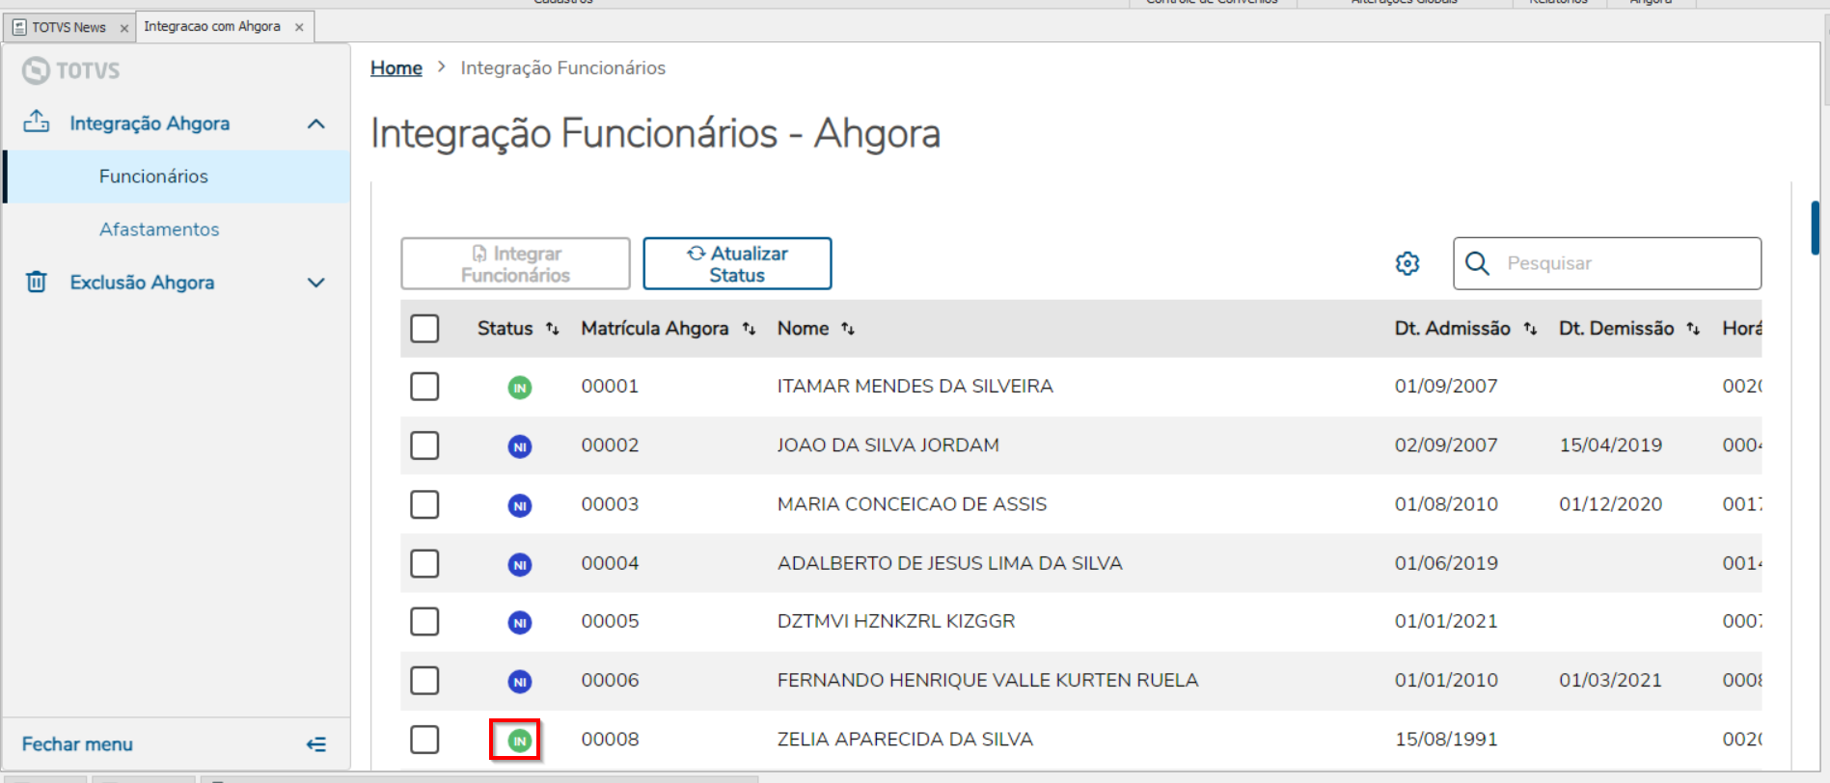Check the row for matrícula 00006
1830x783 pixels.
pyautogui.click(x=424, y=681)
